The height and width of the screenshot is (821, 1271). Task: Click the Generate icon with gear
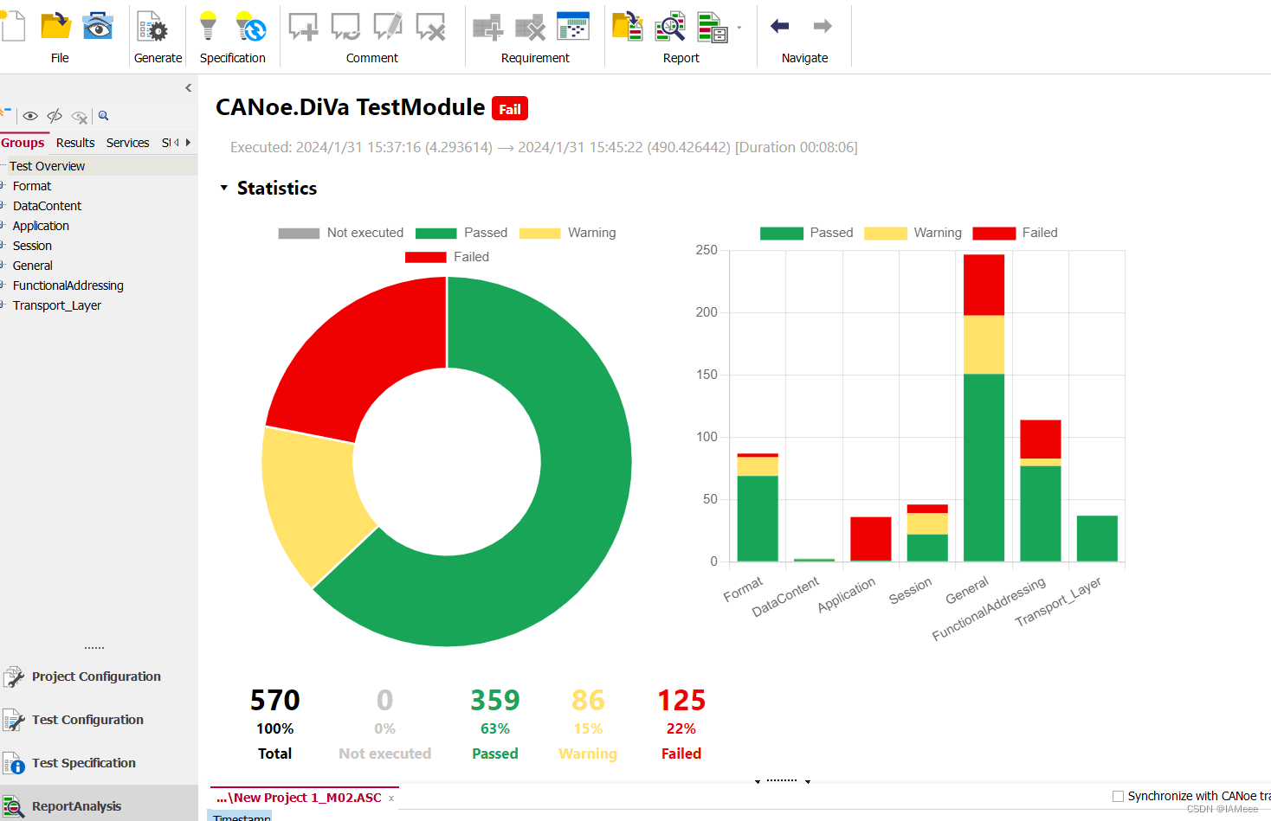click(152, 27)
